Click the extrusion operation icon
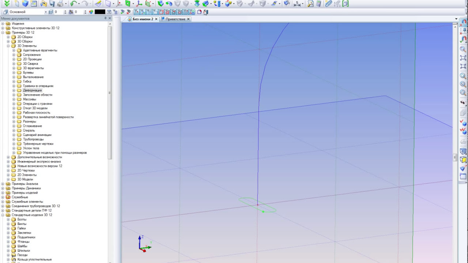468x263 pixels. click(160, 4)
